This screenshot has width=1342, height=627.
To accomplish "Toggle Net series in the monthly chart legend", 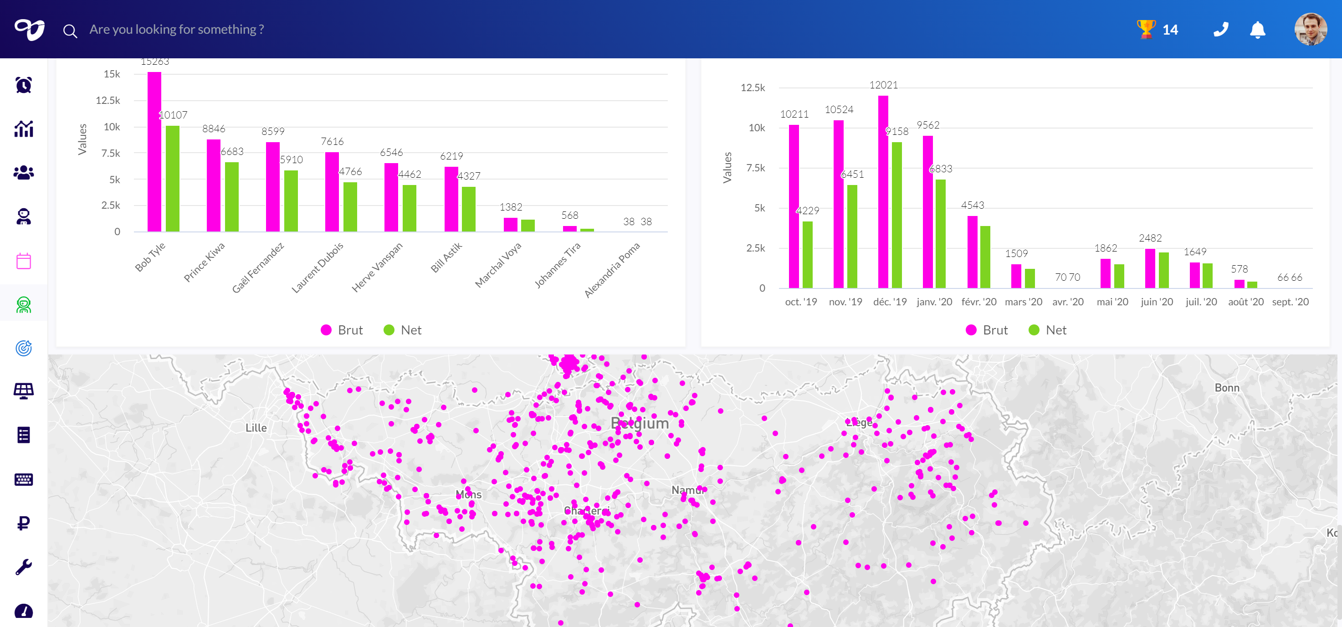I will click(1048, 330).
